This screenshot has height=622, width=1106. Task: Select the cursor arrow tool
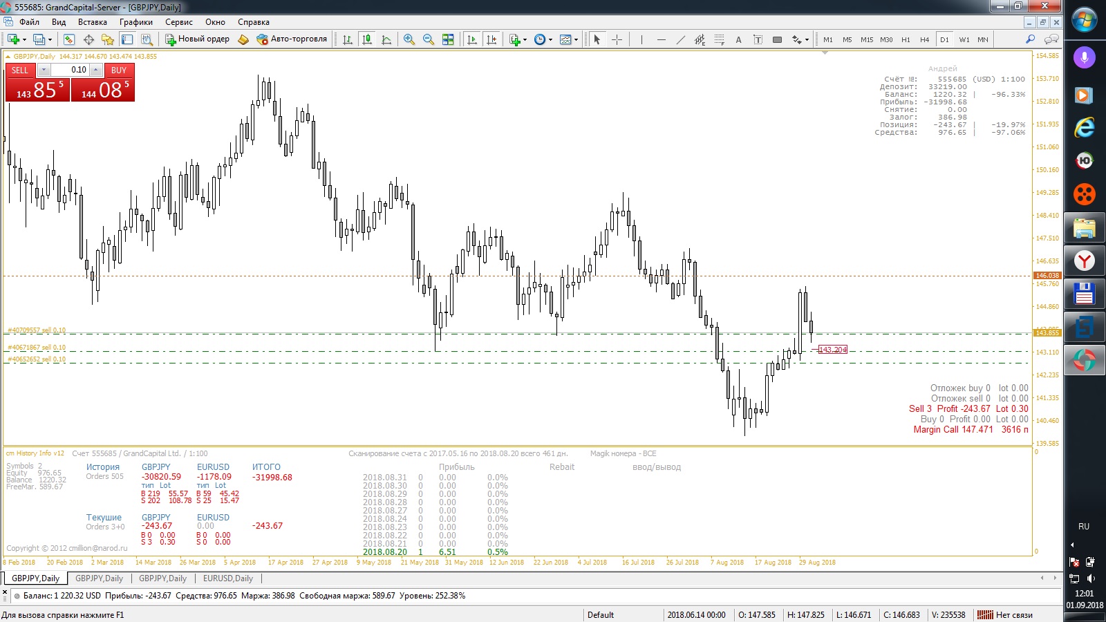(x=597, y=39)
